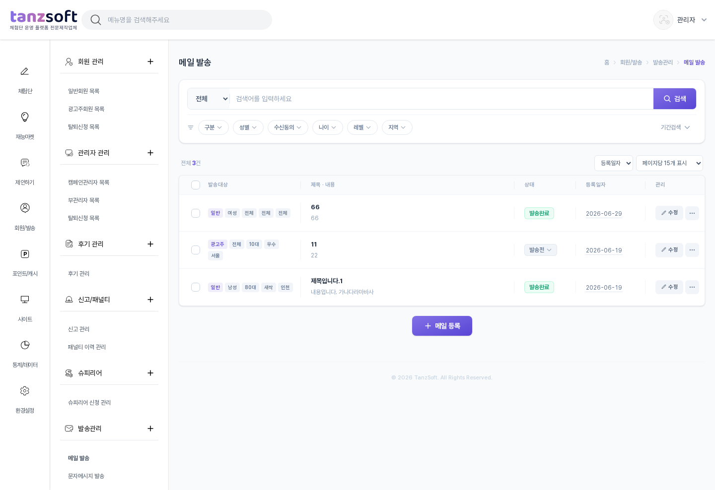Screen dimensions: 715x490
Task: Open the 구분 filter dropdown
Action: [214, 127]
